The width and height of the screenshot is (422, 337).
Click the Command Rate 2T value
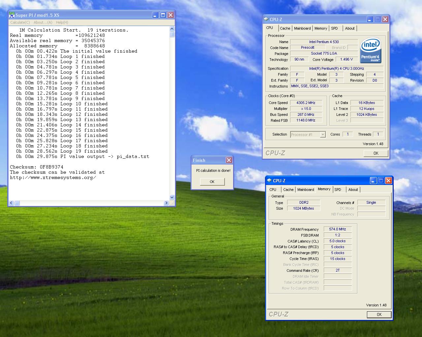point(338,270)
